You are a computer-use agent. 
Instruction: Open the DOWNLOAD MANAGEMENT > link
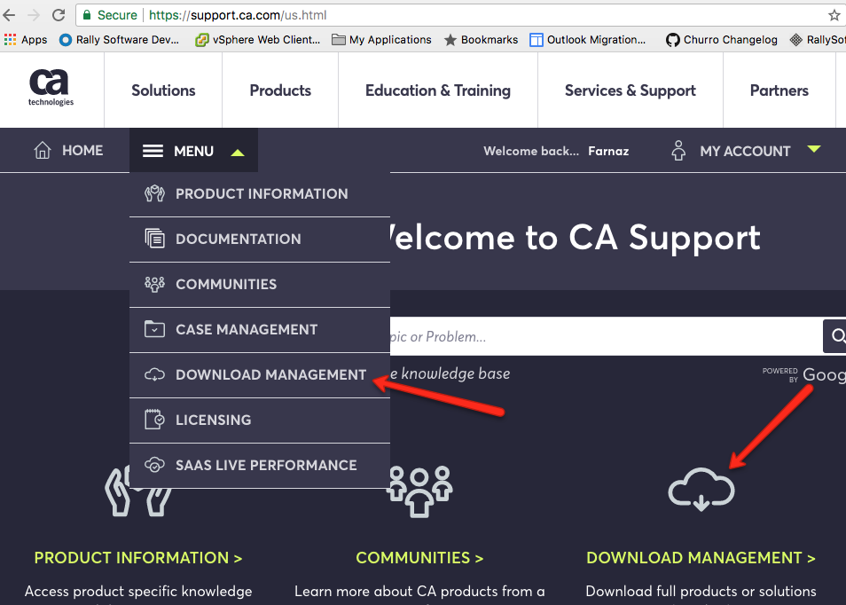point(701,557)
